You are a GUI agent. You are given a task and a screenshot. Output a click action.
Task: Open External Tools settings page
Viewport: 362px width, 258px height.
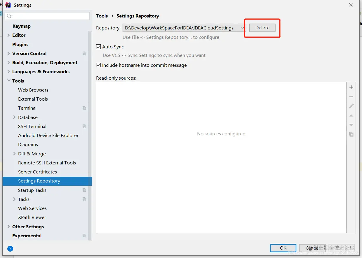coord(33,99)
